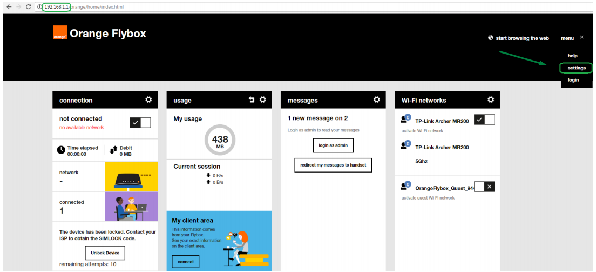Screen dimensions: 596x272
Task: Click the 'Current session' heading
Action: pos(197,167)
